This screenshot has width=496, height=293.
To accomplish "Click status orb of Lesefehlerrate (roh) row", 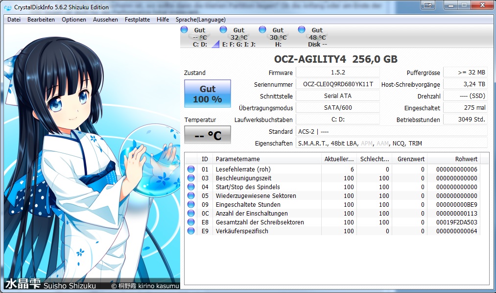I will (x=191, y=169).
